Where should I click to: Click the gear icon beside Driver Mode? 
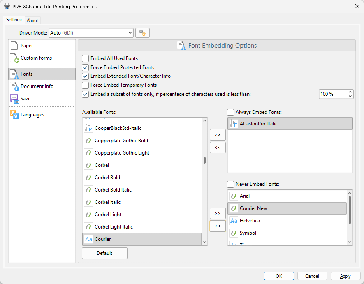pyautogui.click(x=142, y=33)
